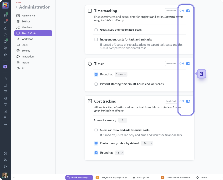Enable 'Guest sees their estimated costs' checkbox
The image size is (223, 180).
point(96,30)
